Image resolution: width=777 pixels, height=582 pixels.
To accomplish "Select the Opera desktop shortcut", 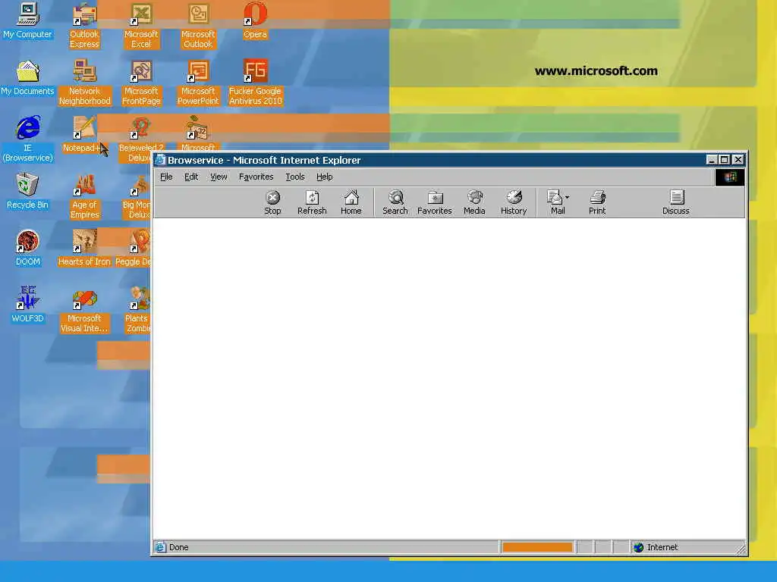I will 255,20.
